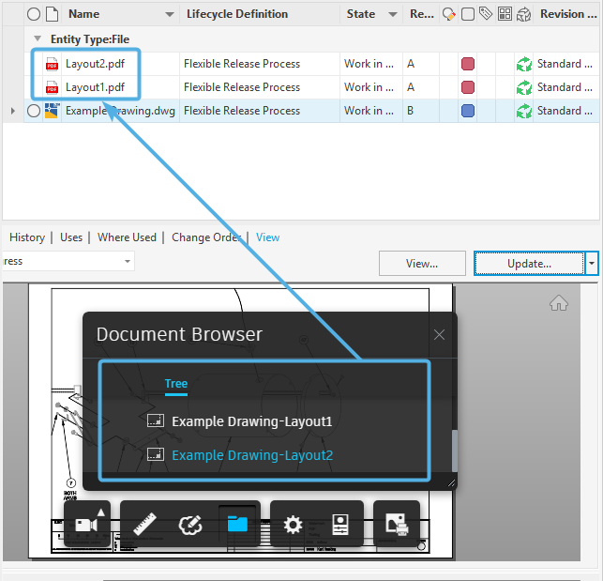This screenshot has width=603, height=581.
Task: Open viewer Settings gear icon
Action: pos(293,525)
